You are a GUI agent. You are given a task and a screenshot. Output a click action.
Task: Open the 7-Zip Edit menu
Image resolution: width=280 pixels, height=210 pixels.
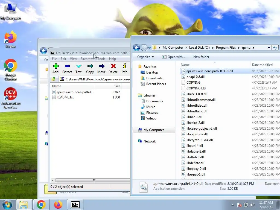tap(63, 59)
